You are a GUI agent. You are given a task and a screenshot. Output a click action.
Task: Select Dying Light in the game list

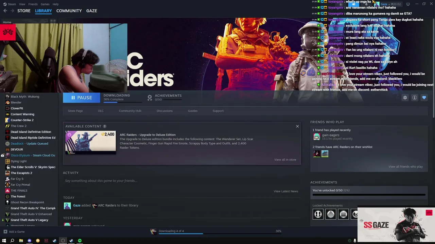coord(18,161)
